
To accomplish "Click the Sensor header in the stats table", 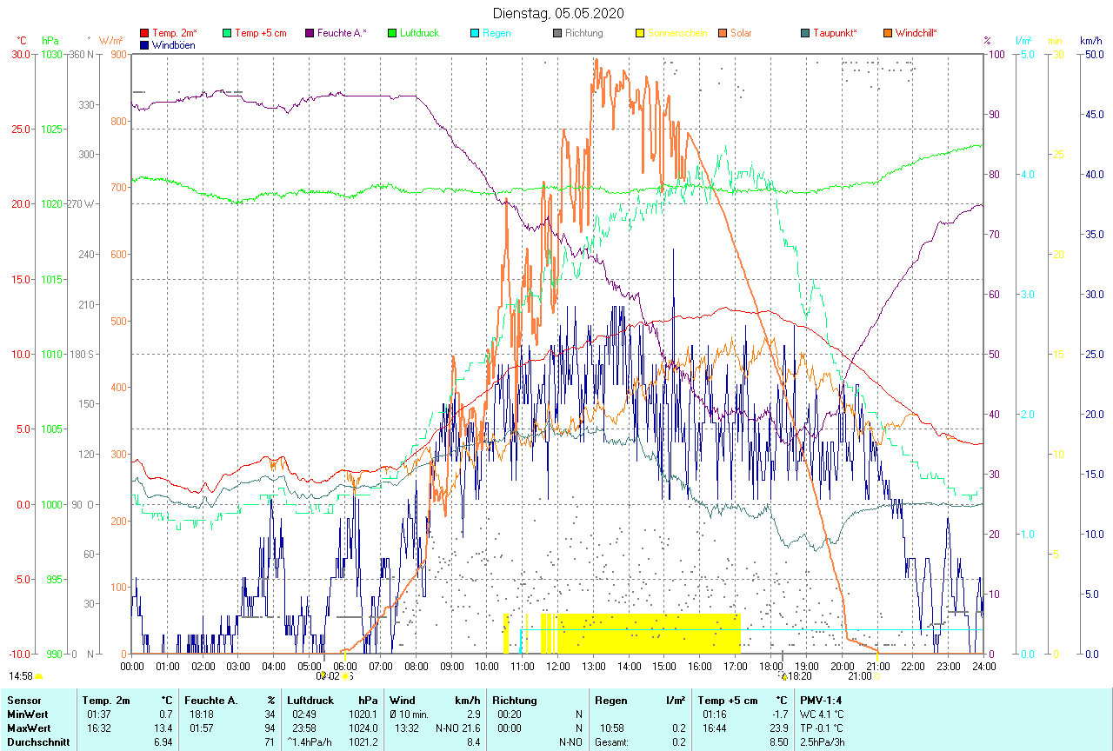I will [x=23, y=701].
